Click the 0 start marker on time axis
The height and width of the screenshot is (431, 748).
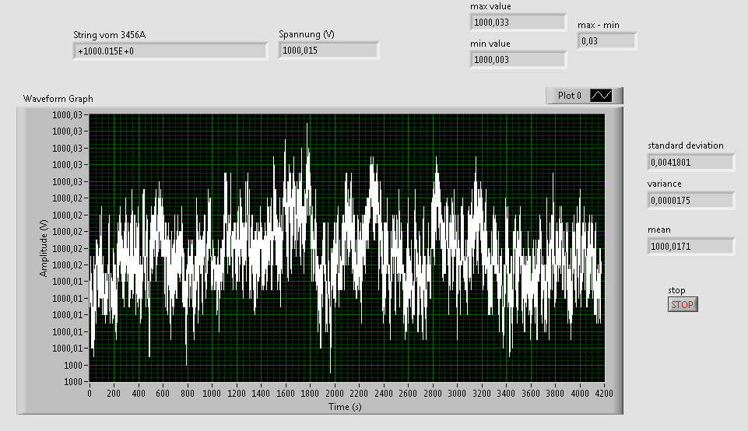[x=90, y=394]
